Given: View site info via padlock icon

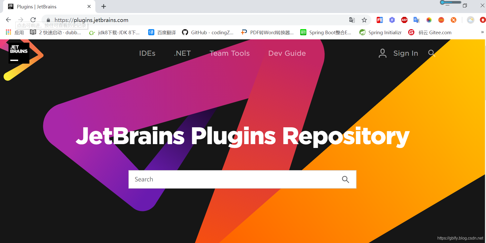Looking at the screenshot, I should pos(48,20).
